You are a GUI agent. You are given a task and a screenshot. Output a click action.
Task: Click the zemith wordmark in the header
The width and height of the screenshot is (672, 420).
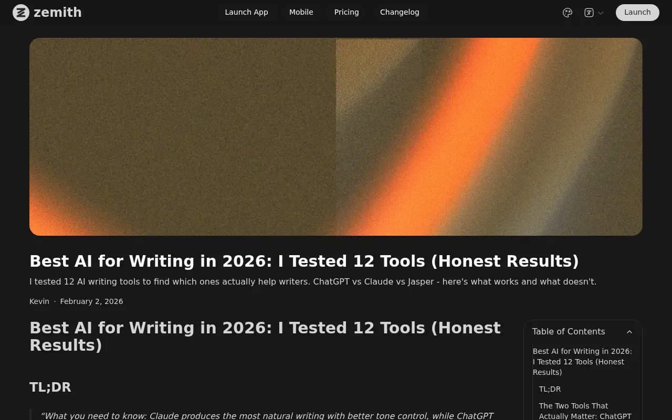[57, 12]
